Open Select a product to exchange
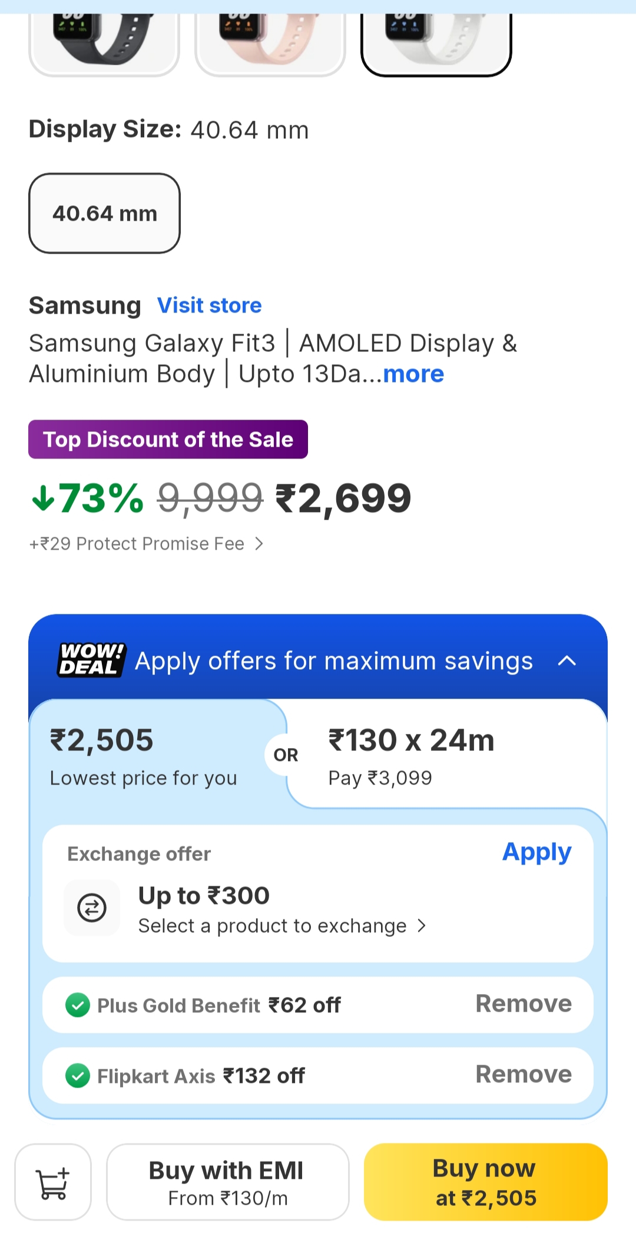This screenshot has height=1233, width=636. click(x=281, y=926)
